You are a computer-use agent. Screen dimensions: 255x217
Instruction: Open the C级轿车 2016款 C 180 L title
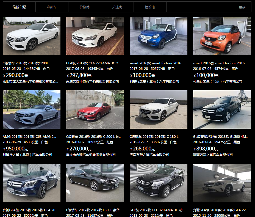(x=154, y=137)
